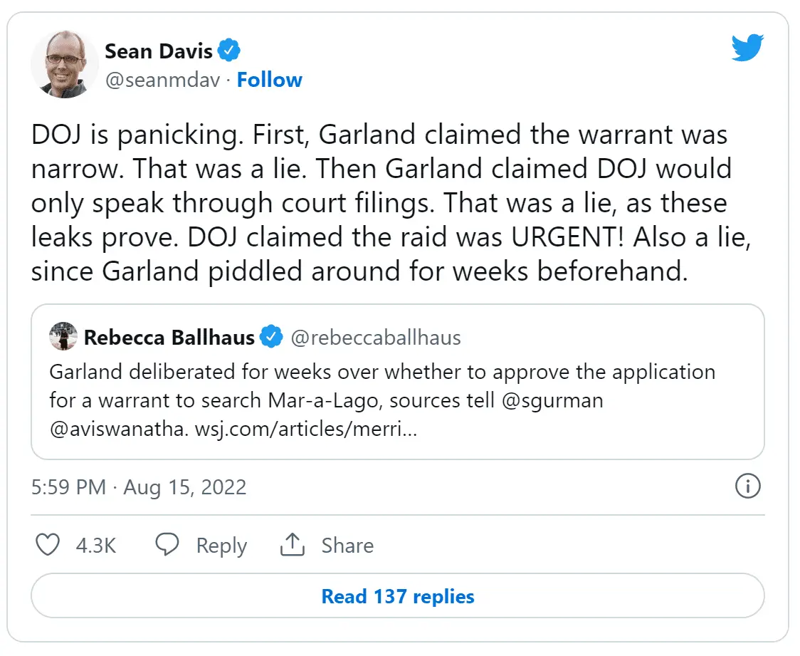Open Rebecca Ballhaus's small avatar
Screen dimensions: 800x656
point(63,336)
